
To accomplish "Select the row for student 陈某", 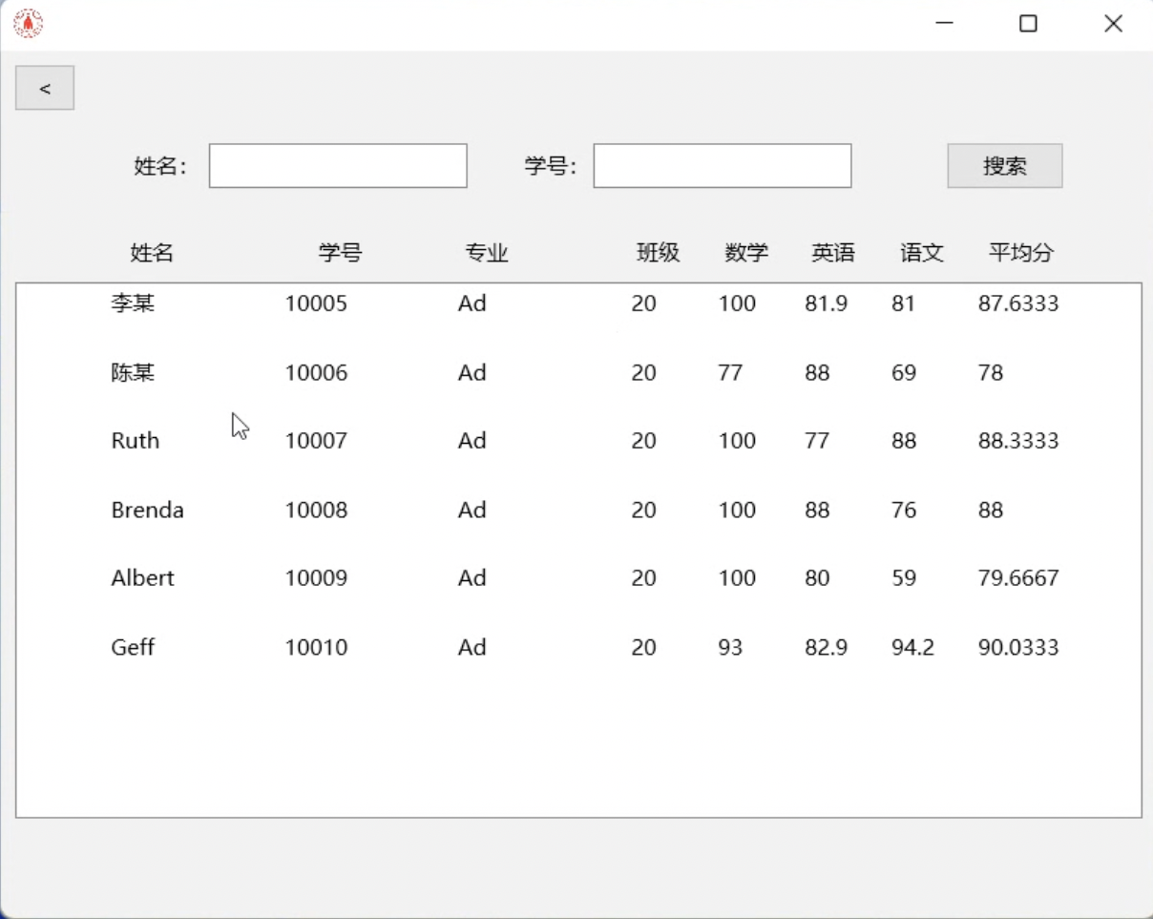I will pyautogui.click(x=133, y=373).
